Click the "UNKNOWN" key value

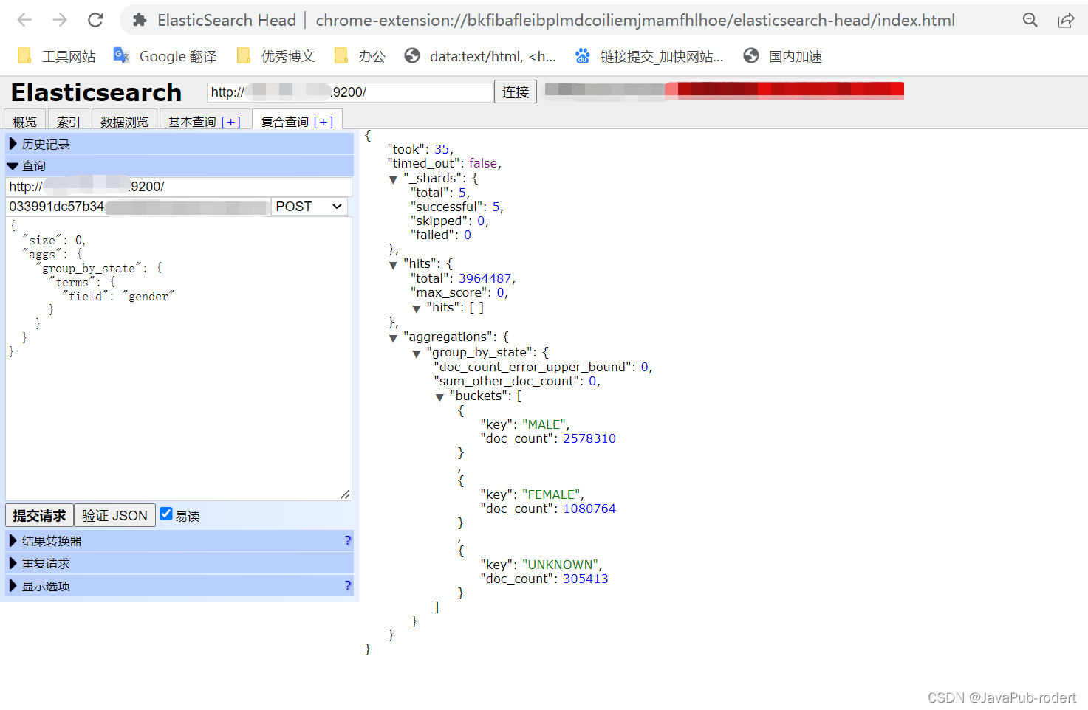tap(561, 565)
